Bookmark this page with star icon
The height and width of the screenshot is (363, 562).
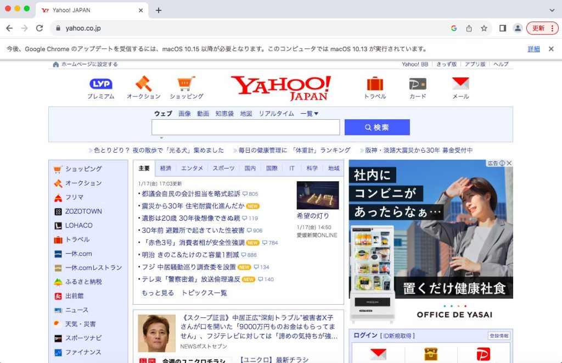point(484,29)
